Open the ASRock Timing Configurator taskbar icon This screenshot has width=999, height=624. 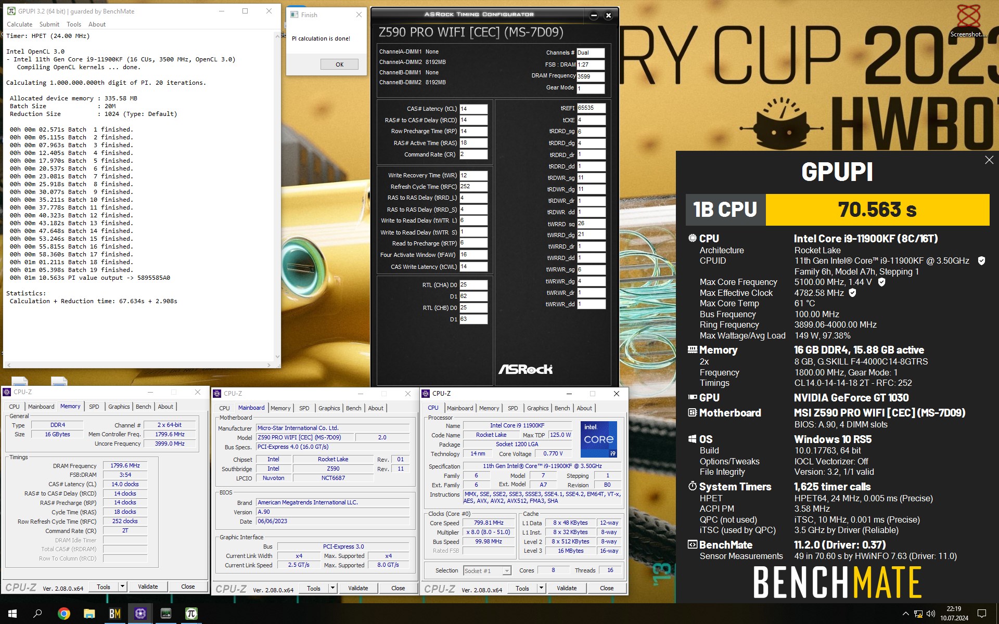click(166, 614)
